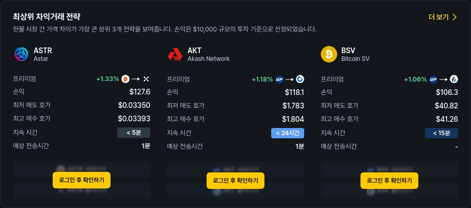471x208 pixels.
Task: Click the OKX destination exchange icon for ASTR
Action: (146, 79)
